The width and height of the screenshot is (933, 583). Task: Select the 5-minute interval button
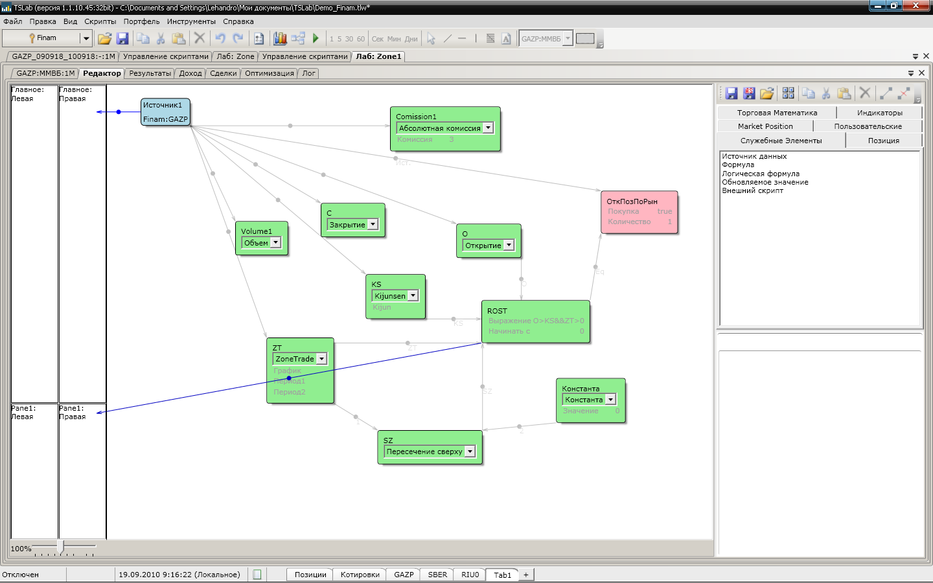[x=340, y=39]
